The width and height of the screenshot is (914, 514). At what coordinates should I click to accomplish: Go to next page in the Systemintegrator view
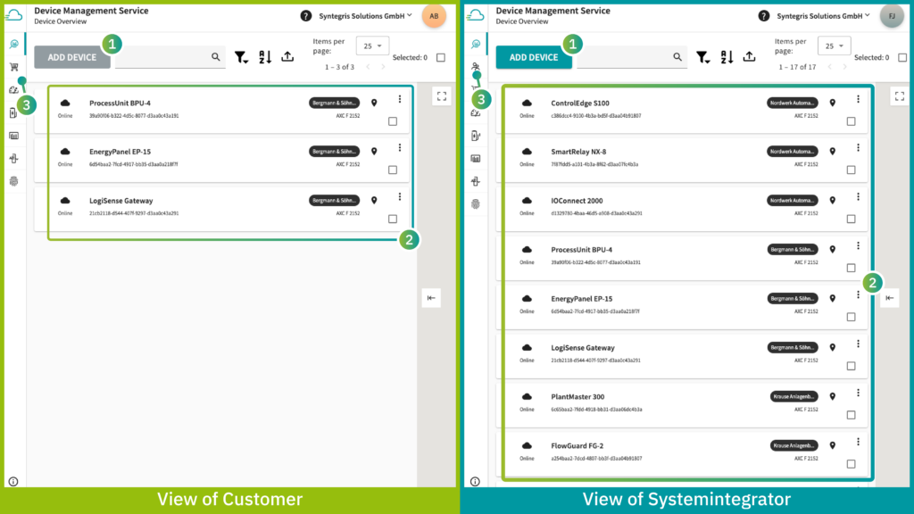(x=844, y=67)
